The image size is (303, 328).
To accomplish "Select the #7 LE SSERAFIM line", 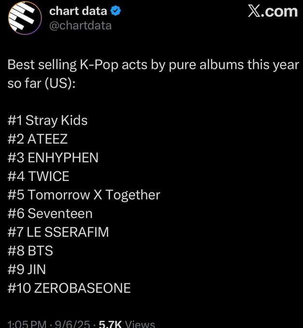I will coord(58,232).
